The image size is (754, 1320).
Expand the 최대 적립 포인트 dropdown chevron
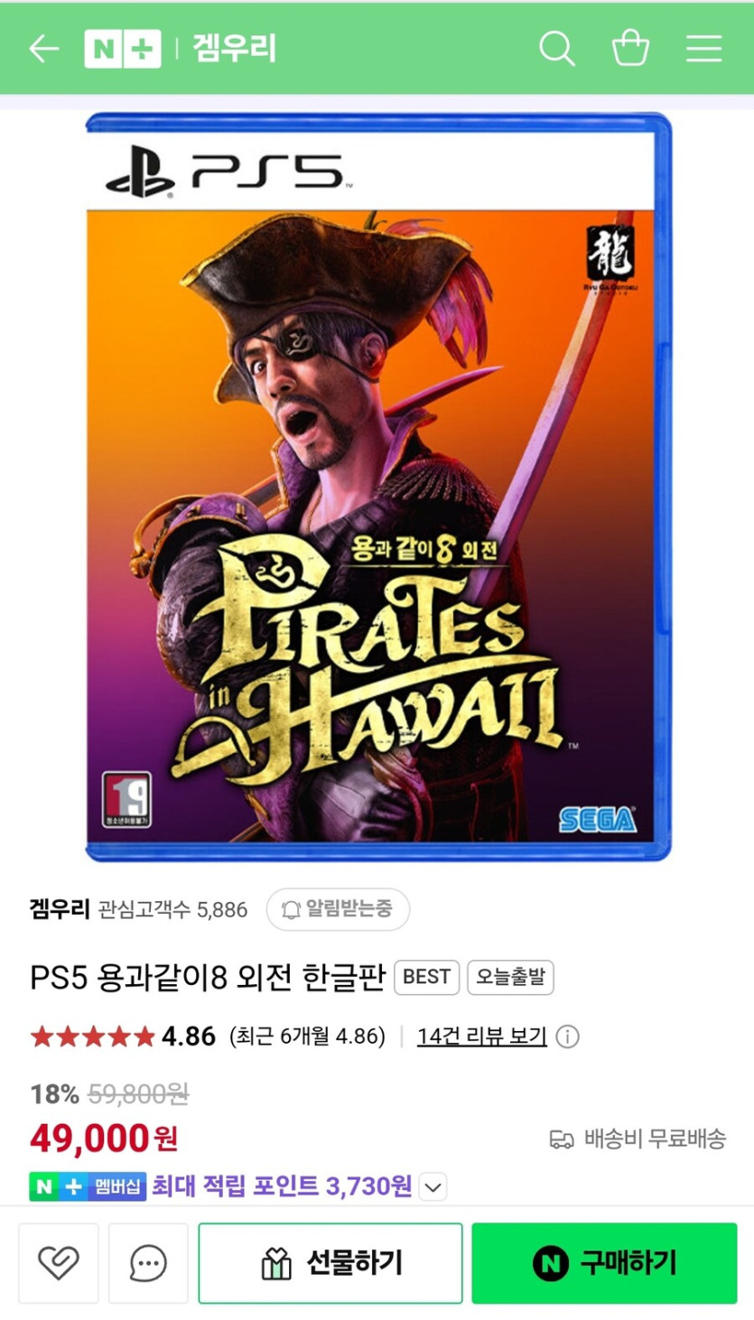point(433,1186)
